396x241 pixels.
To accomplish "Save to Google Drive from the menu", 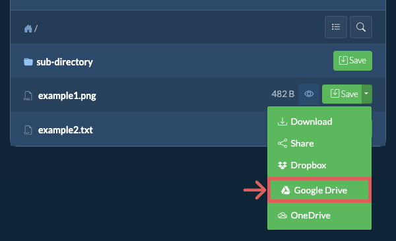I will 319,190.
